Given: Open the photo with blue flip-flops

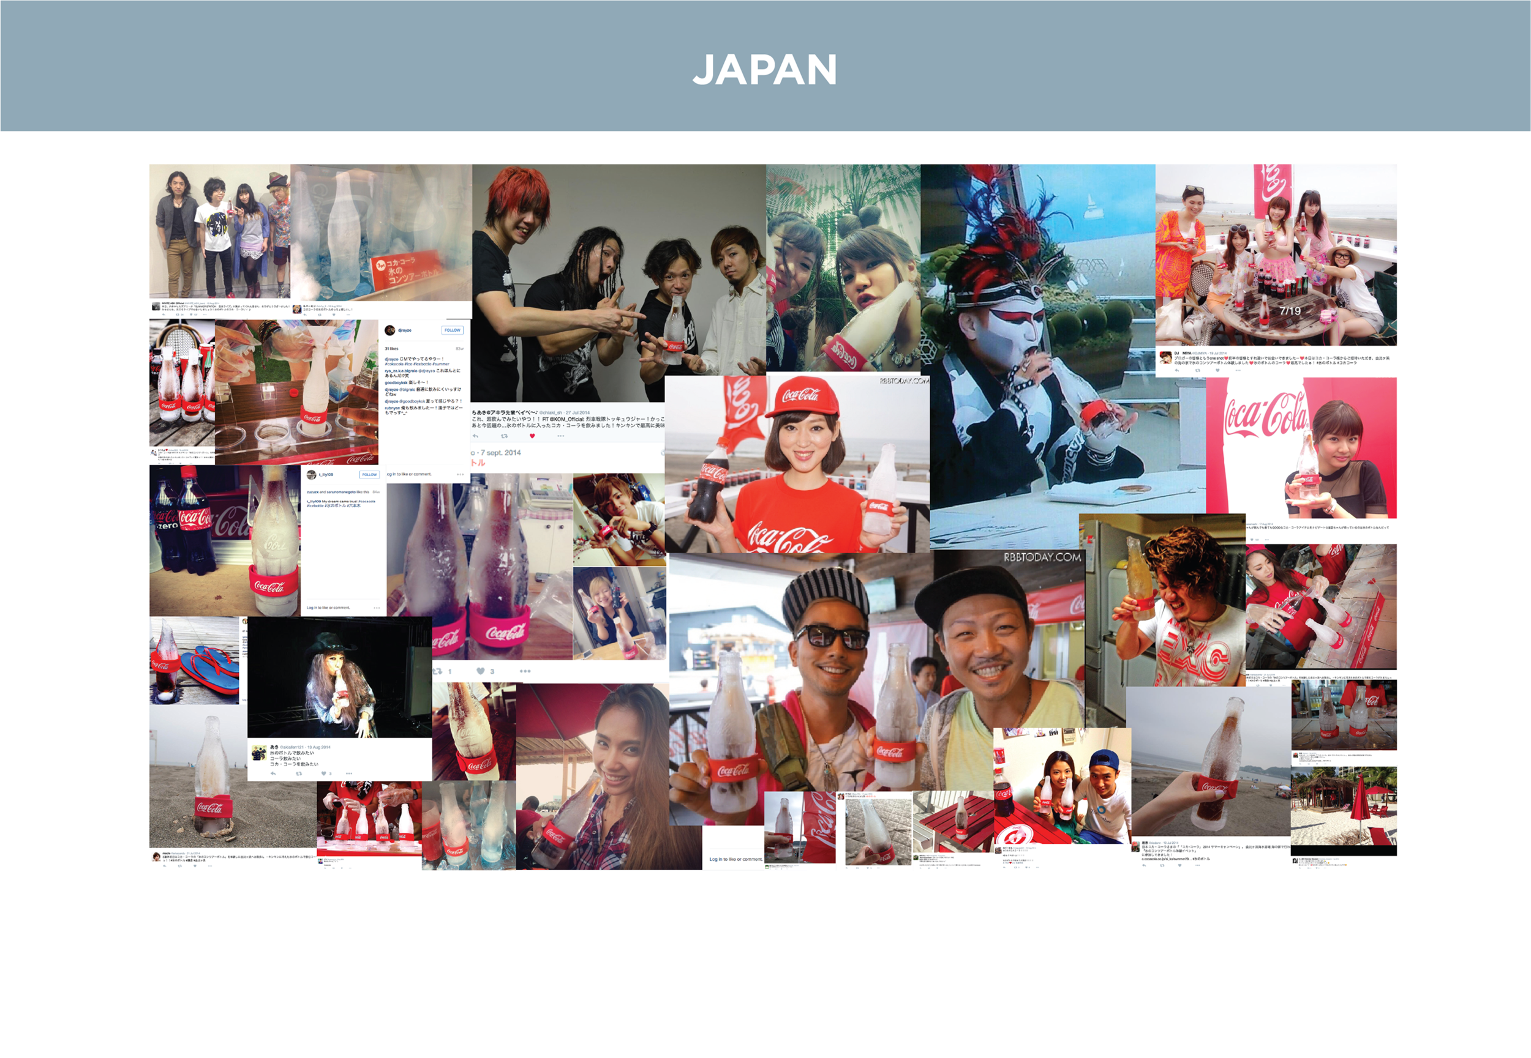Looking at the screenshot, I should [x=194, y=660].
